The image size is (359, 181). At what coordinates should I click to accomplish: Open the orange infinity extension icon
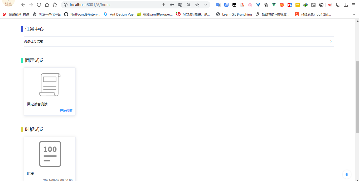[282, 5]
